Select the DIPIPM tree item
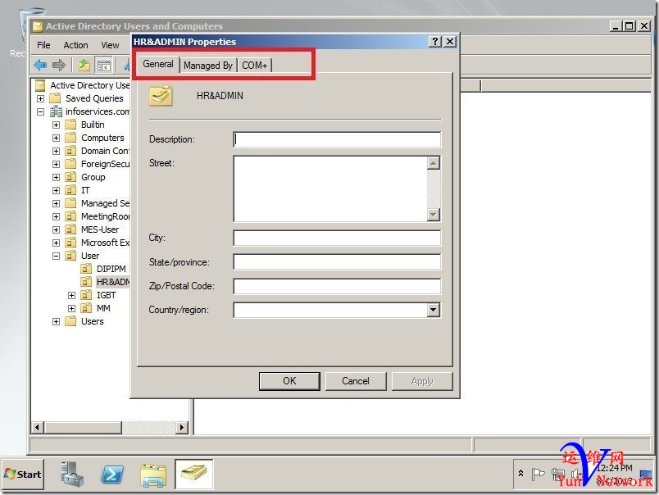The image size is (659, 495). 111,269
